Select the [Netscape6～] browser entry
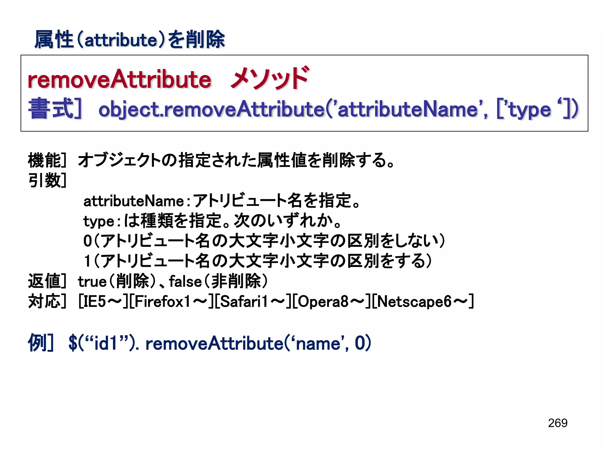The image size is (604, 453). point(423,301)
